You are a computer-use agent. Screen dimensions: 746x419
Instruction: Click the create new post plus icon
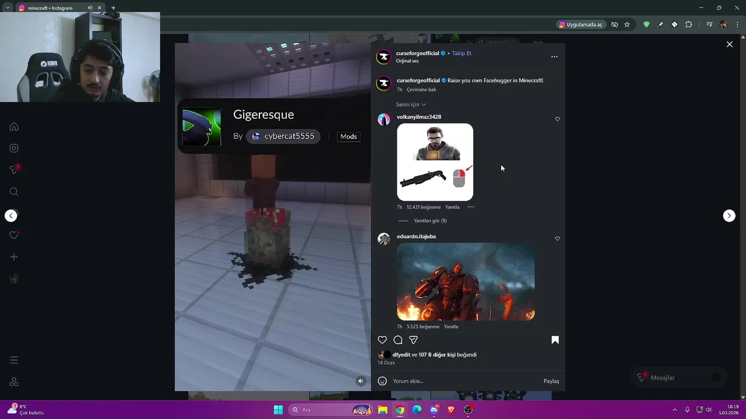(x=14, y=257)
